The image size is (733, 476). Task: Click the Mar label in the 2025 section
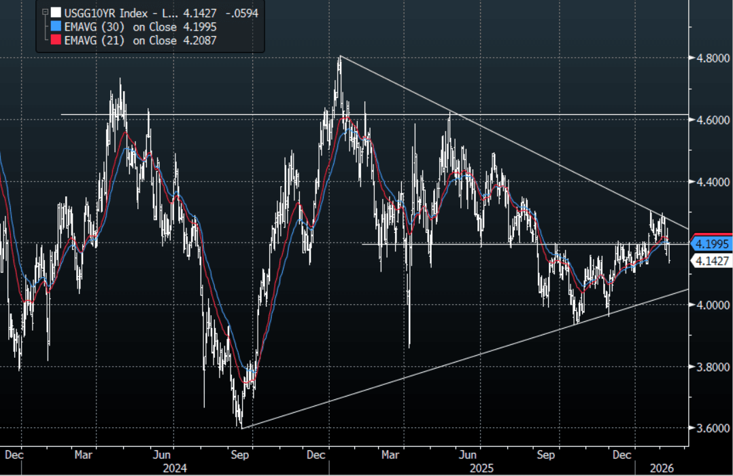tap(390, 455)
